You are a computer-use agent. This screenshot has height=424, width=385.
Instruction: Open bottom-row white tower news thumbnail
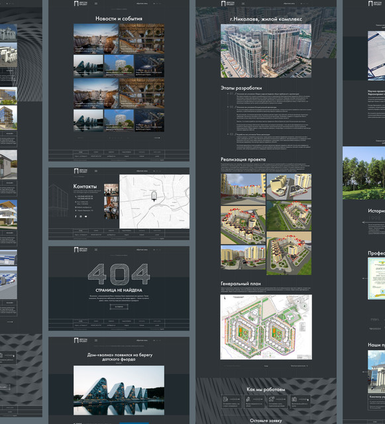[119, 121]
